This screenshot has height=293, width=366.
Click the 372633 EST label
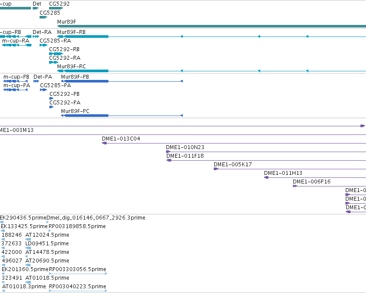pyautogui.click(x=12, y=243)
